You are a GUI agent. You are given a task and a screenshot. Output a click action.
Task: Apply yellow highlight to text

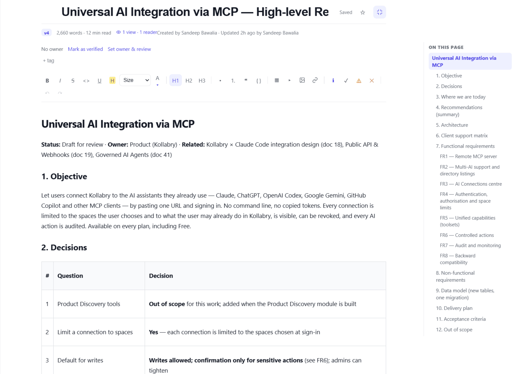112,81
